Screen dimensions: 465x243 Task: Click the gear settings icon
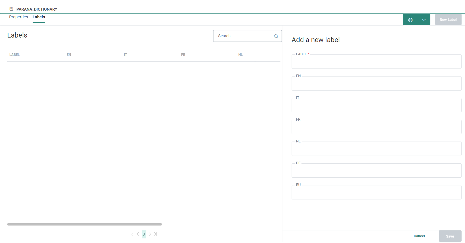tap(410, 20)
